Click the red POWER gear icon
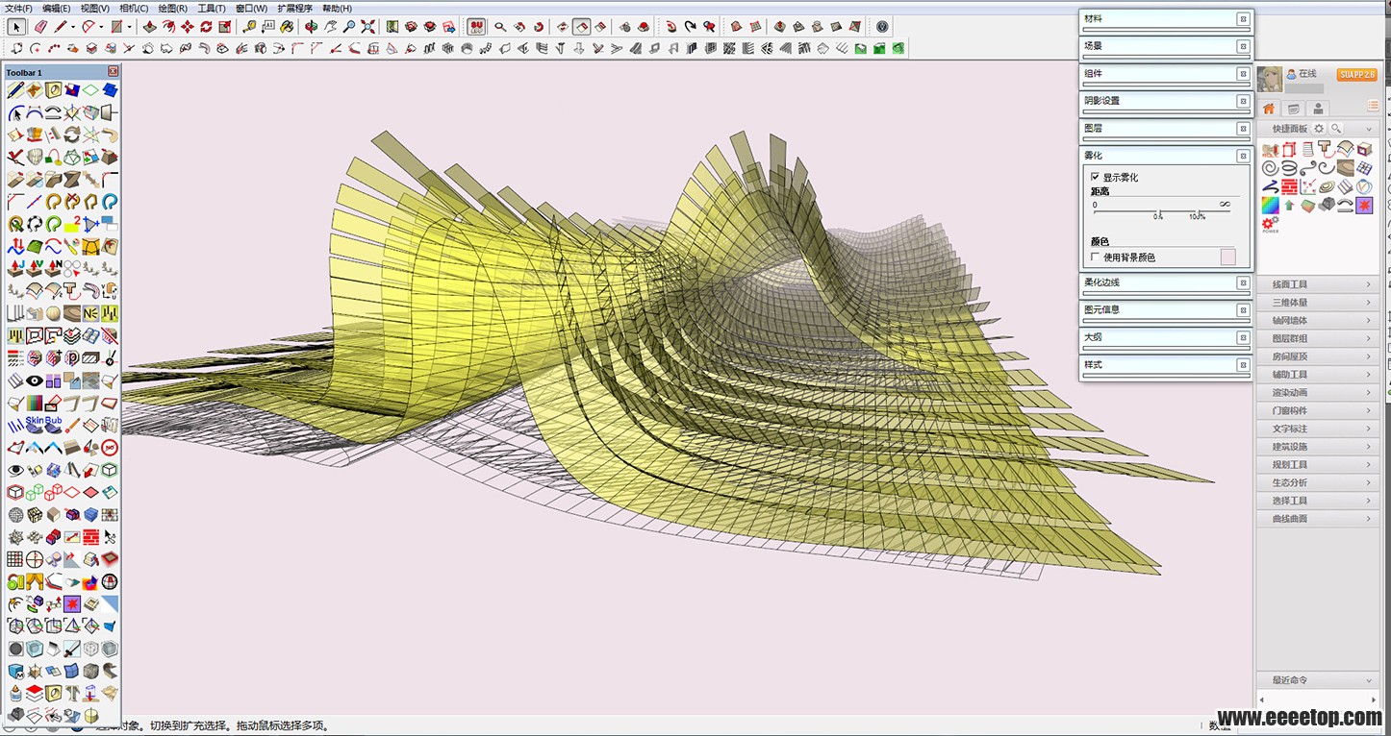The image size is (1391, 736). [1270, 225]
